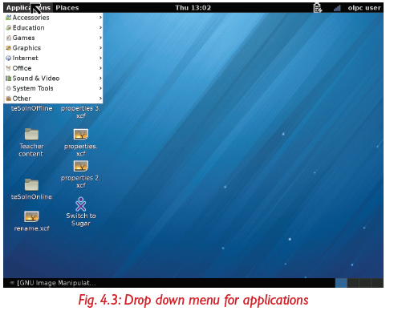Click the Teacher content label text

click(x=31, y=150)
